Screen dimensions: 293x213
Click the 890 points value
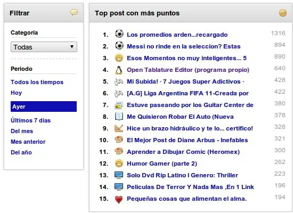pos(280,56)
